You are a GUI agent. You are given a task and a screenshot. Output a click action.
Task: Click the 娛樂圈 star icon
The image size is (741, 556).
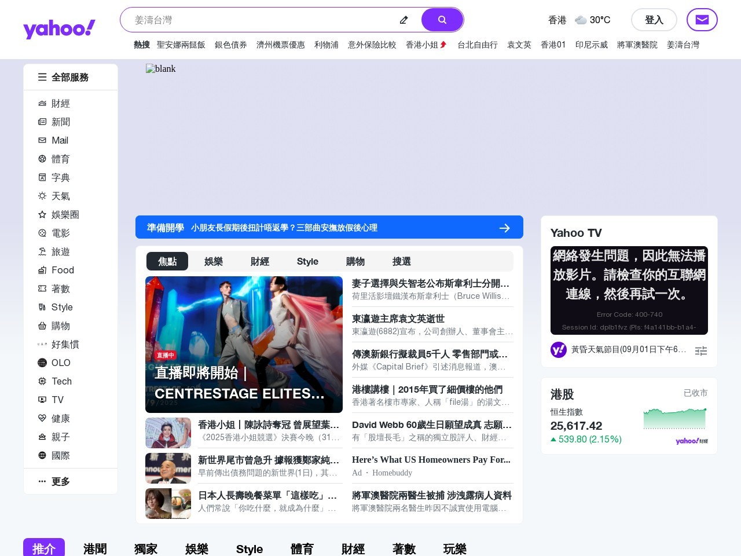[x=42, y=215]
